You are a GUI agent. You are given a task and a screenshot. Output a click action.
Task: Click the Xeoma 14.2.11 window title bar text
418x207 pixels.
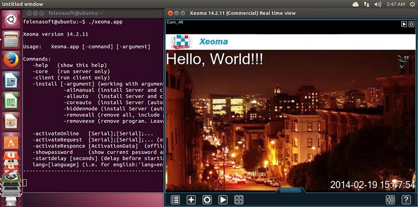click(x=242, y=13)
